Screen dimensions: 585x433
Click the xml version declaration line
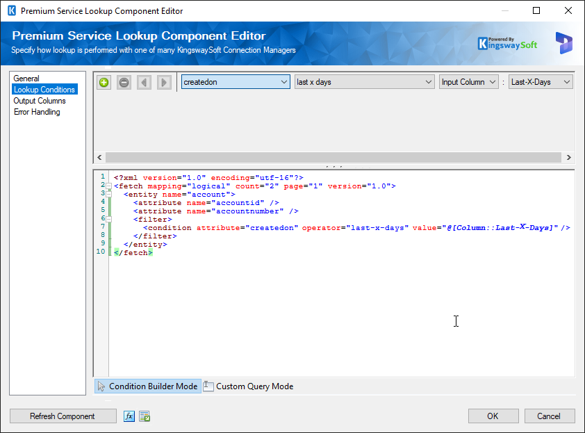(x=208, y=178)
